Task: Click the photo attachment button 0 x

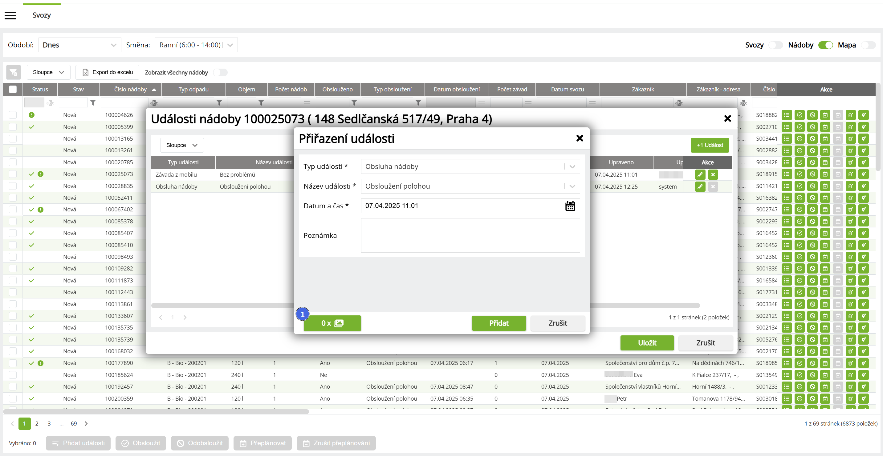Action: (332, 323)
